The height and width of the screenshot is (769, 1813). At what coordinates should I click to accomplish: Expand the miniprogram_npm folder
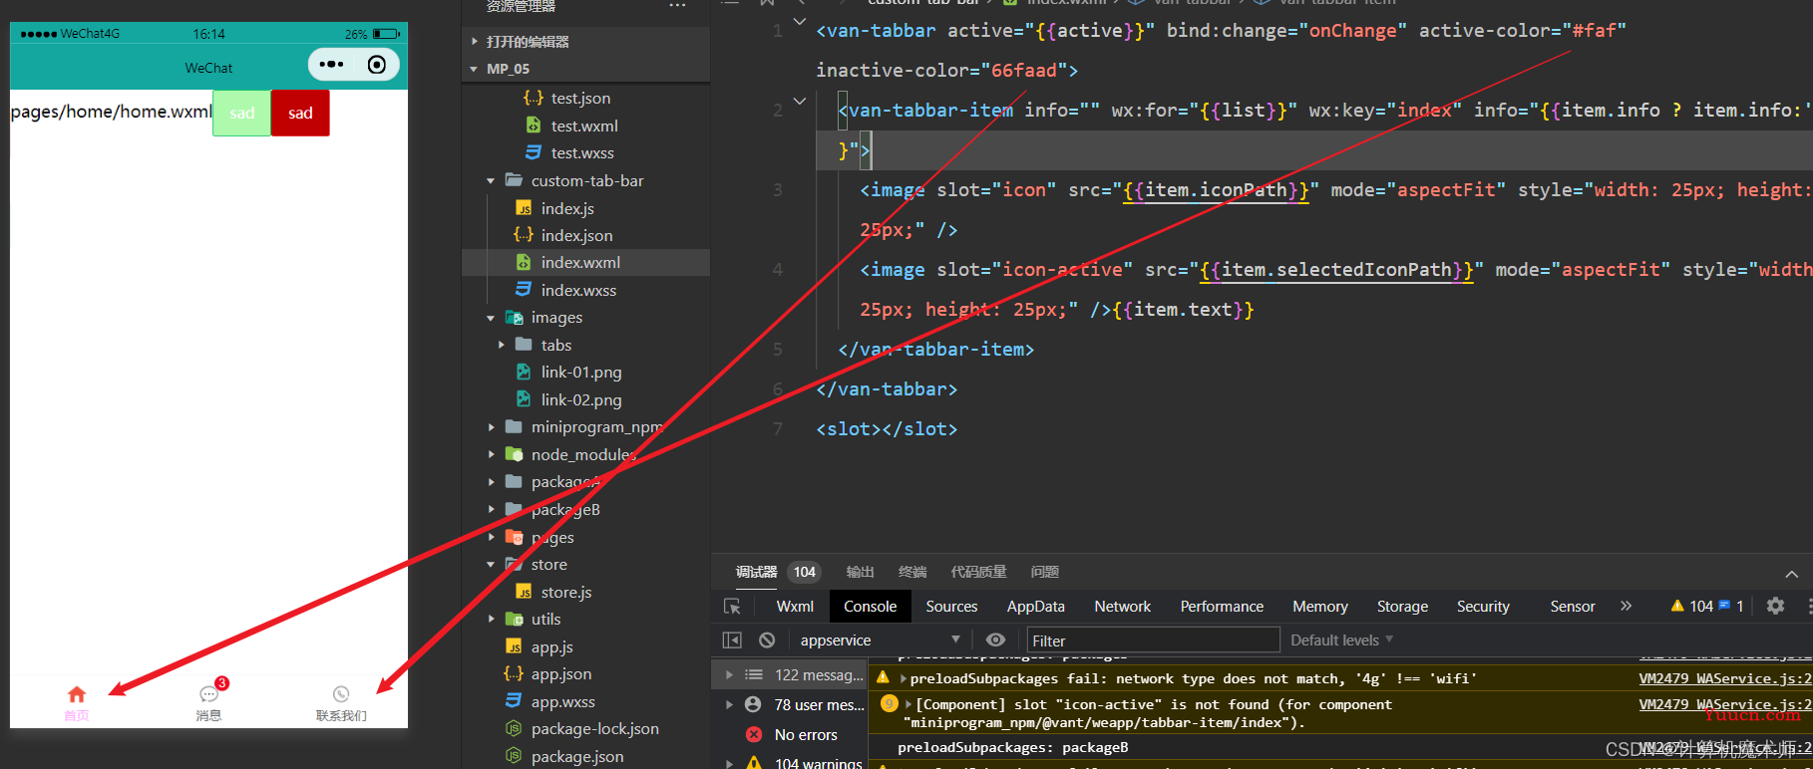(491, 427)
